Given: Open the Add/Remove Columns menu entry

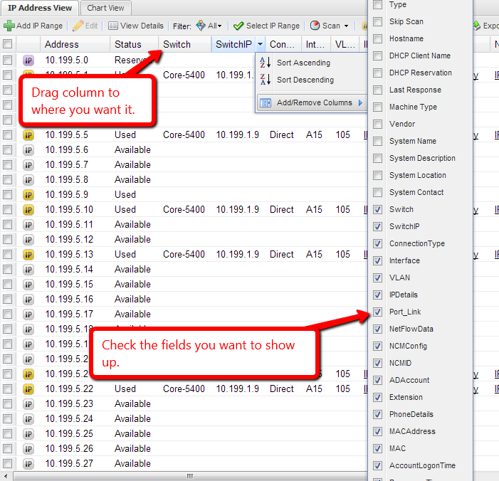Looking at the screenshot, I should [312, 102].
